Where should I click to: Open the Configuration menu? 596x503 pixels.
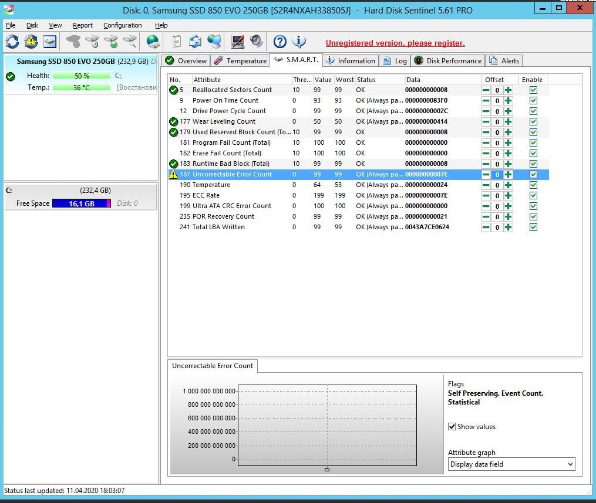tap(122, 25)
